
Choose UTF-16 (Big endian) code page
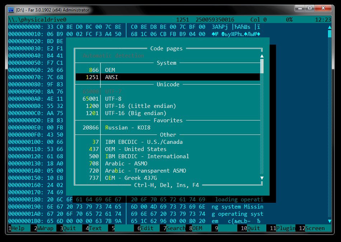tap(168, 113)
